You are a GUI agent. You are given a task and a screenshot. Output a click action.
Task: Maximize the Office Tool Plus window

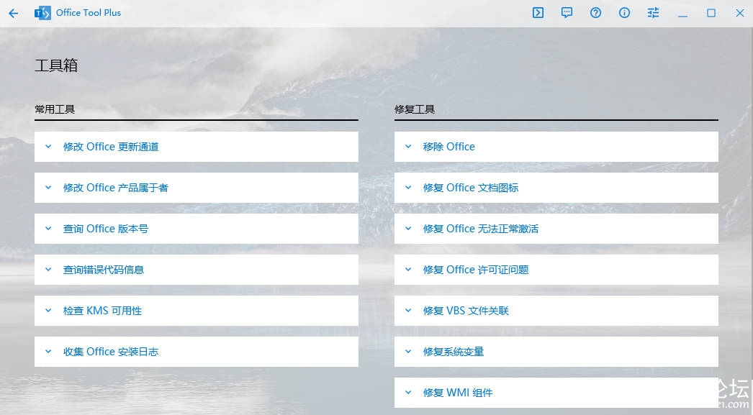[711, 13]
